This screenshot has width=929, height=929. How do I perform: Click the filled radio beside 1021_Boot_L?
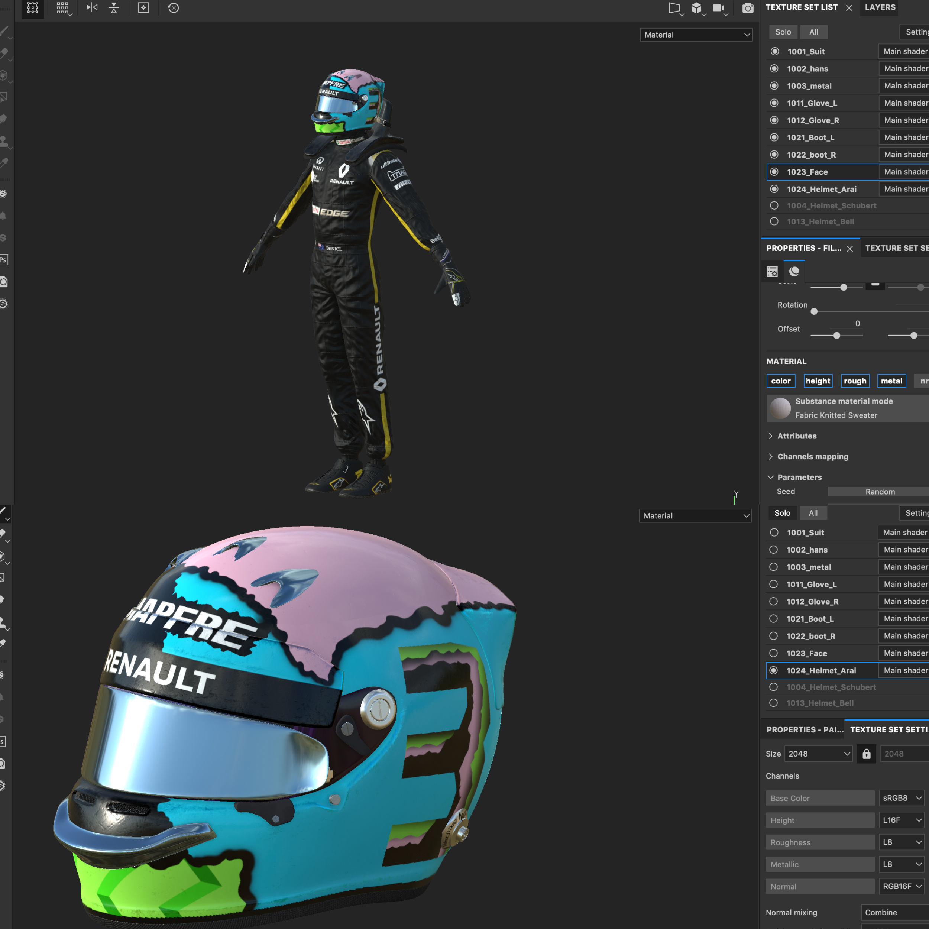point(774,137)
